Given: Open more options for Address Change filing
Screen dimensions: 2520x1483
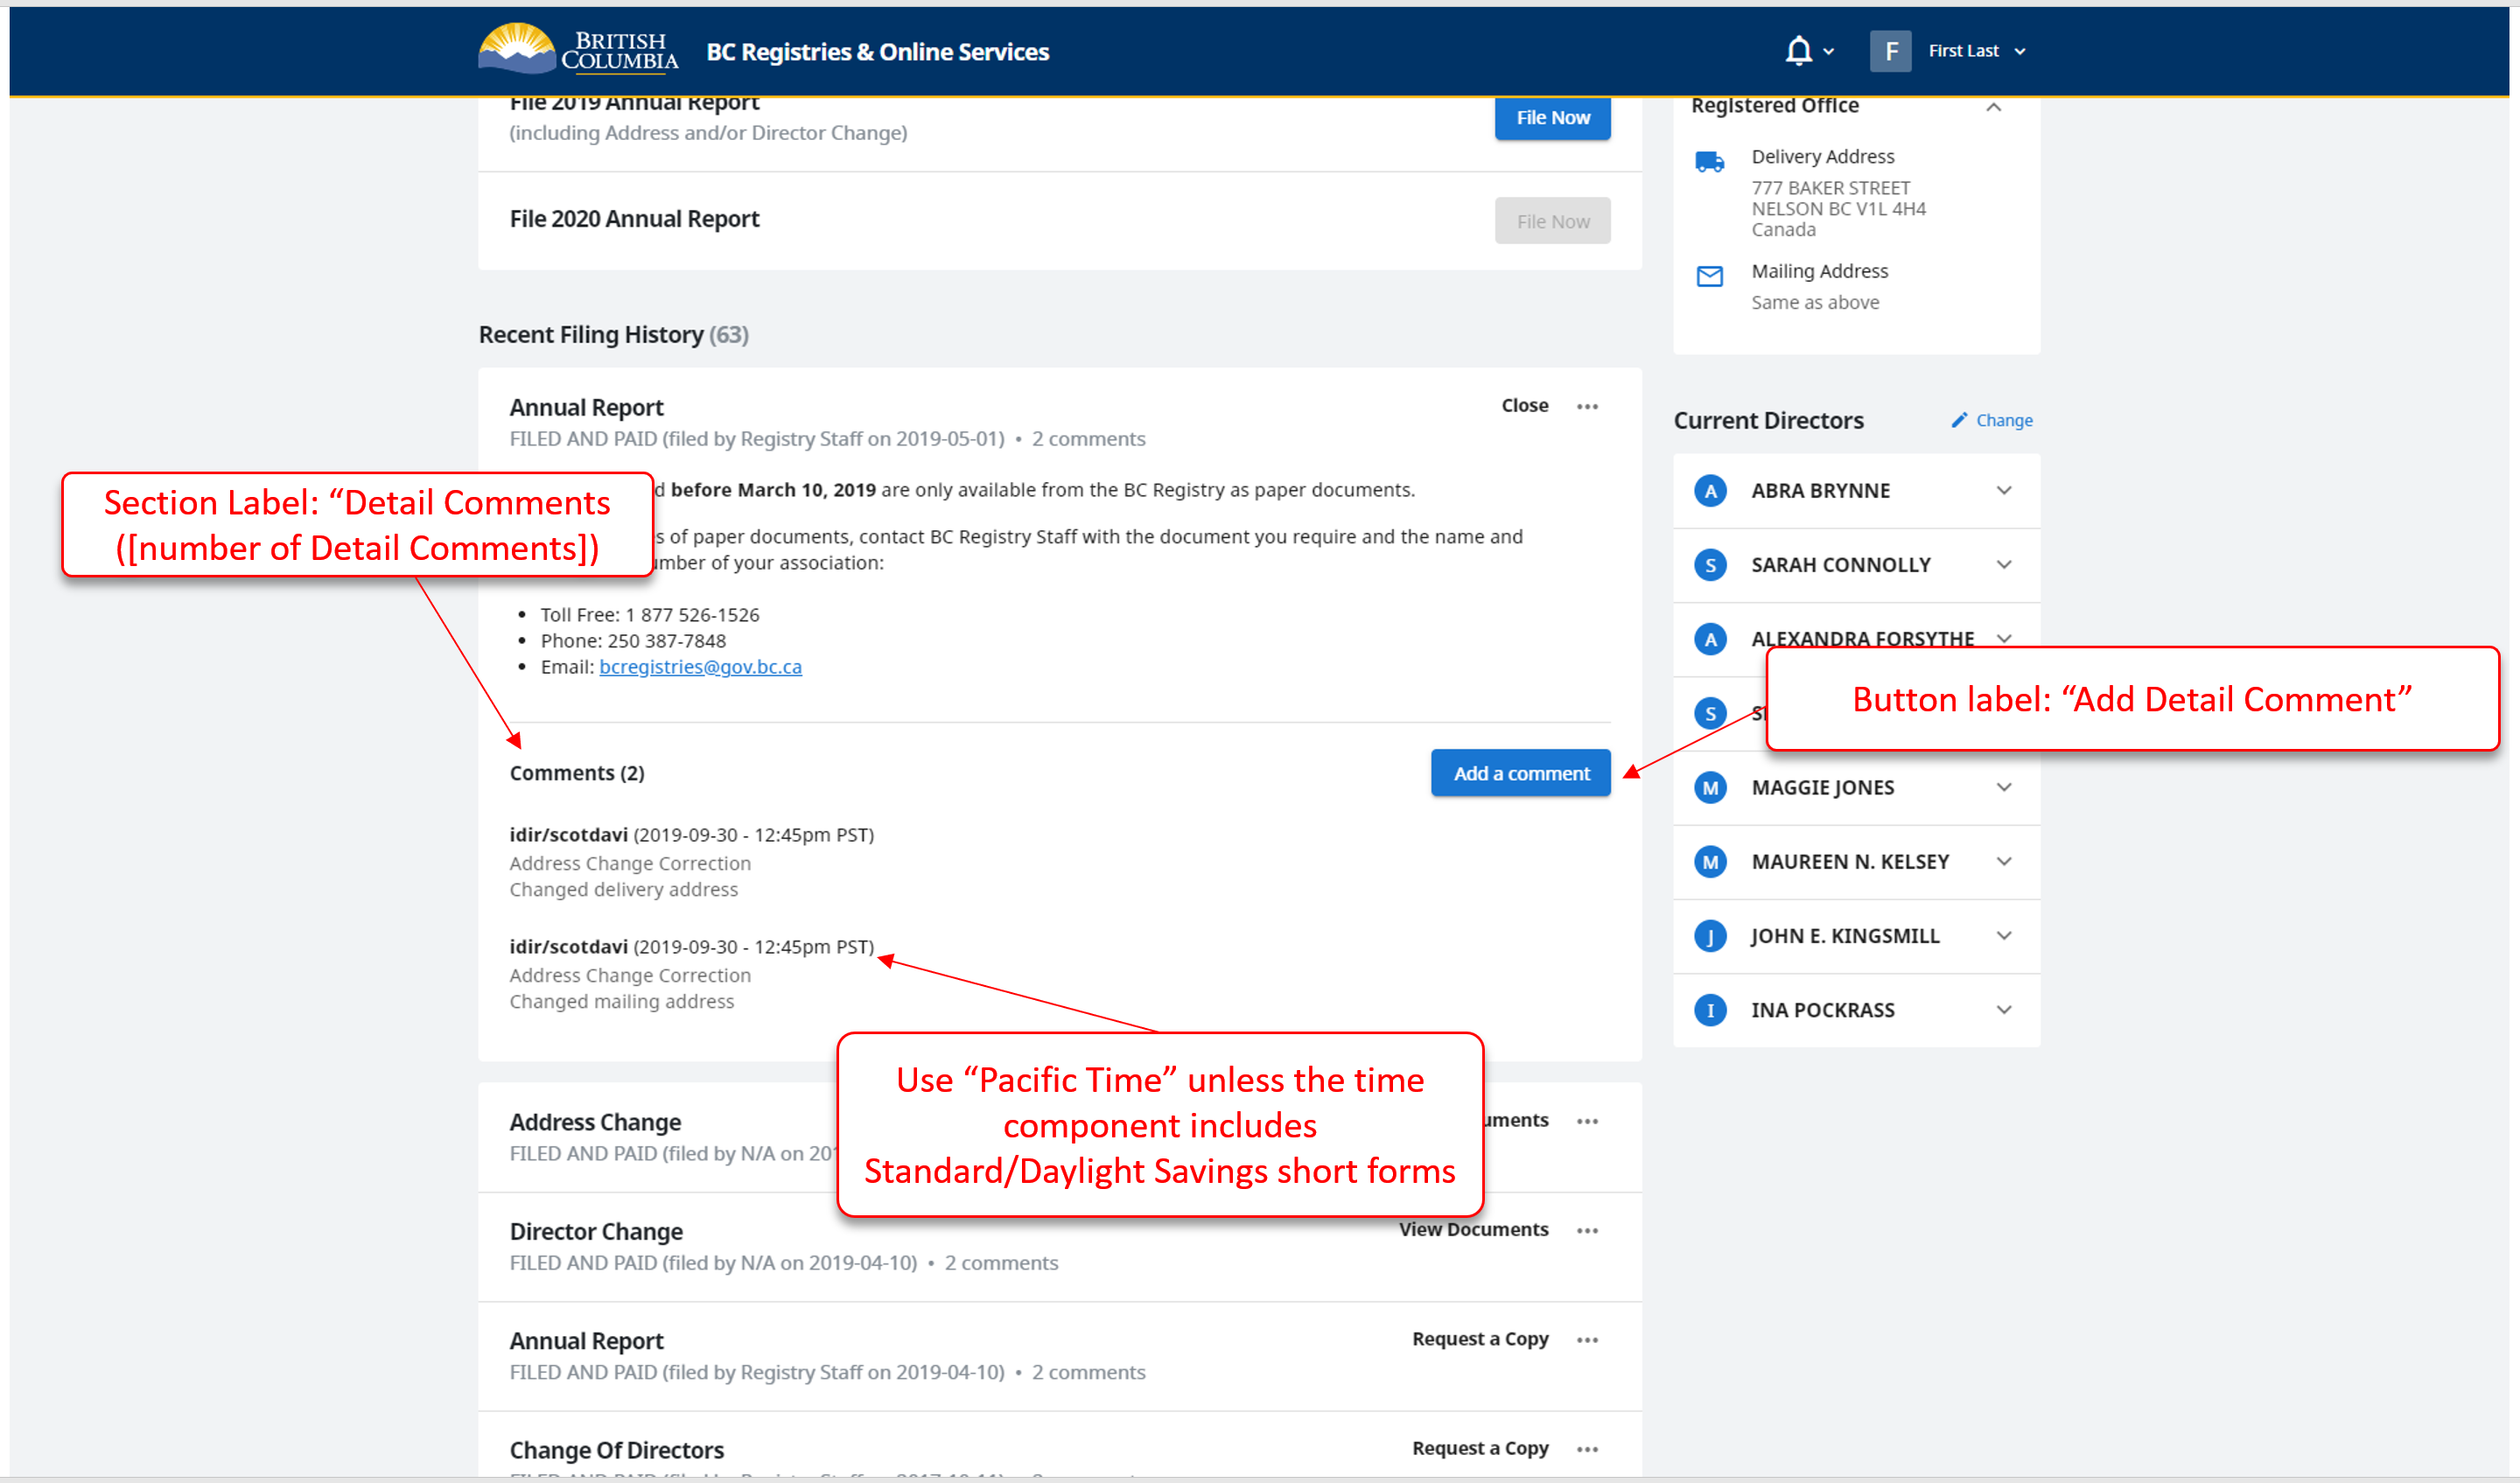Looking at the screenshot, I should pos(1587,1121).
